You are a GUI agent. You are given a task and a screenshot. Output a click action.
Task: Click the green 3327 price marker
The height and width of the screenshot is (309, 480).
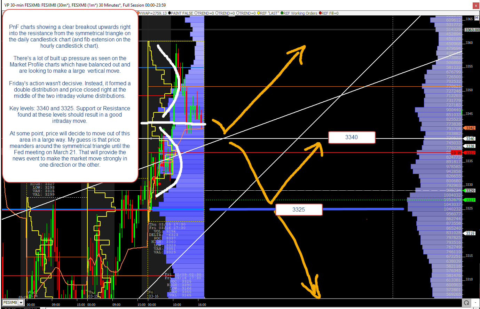(x=470, y=200)
